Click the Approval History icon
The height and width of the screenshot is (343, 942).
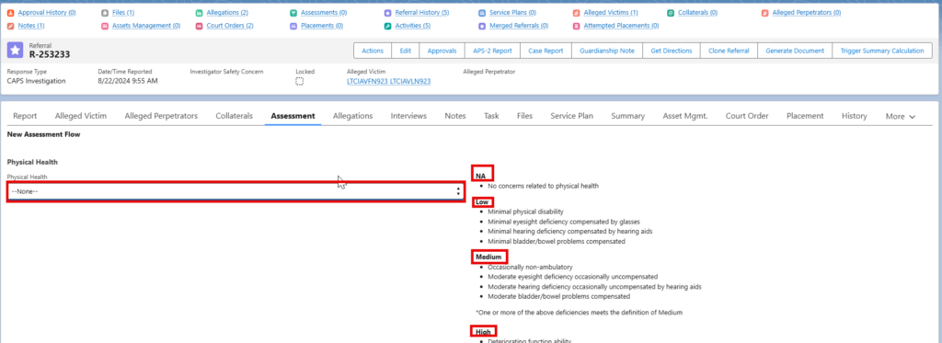(11, 13)
